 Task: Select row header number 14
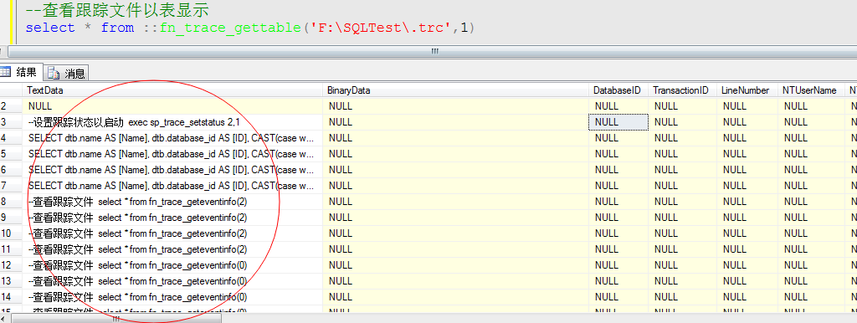(x=11, y=297)
